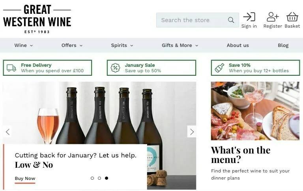303x191 pixels.
Task: Open the Sign in icon
Action: pos(249,17)
